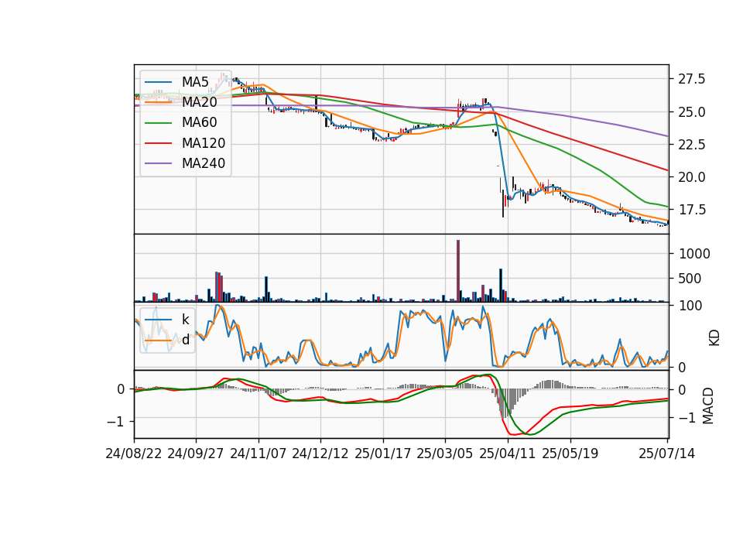Click the MA120 legend label
This screenshot has height=534, width=743.
204,143
